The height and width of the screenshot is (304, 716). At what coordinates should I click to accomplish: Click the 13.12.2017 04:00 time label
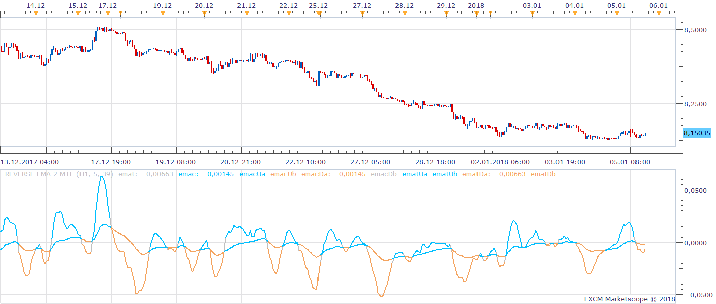coord(29,162)
